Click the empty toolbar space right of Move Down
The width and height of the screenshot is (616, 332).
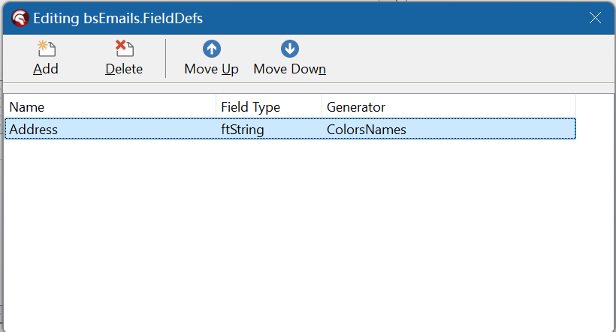[x=466, y=58]
